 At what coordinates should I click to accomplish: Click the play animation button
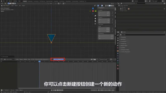click(59, 90)
